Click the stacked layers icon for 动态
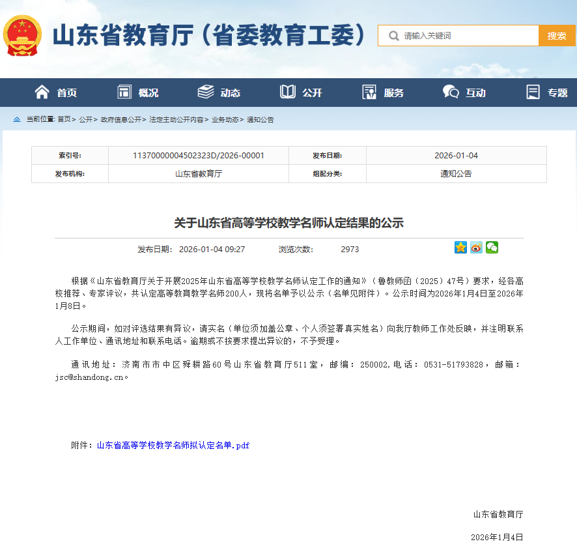The width and height of the screenshot is (577, 548). [206, 93]
